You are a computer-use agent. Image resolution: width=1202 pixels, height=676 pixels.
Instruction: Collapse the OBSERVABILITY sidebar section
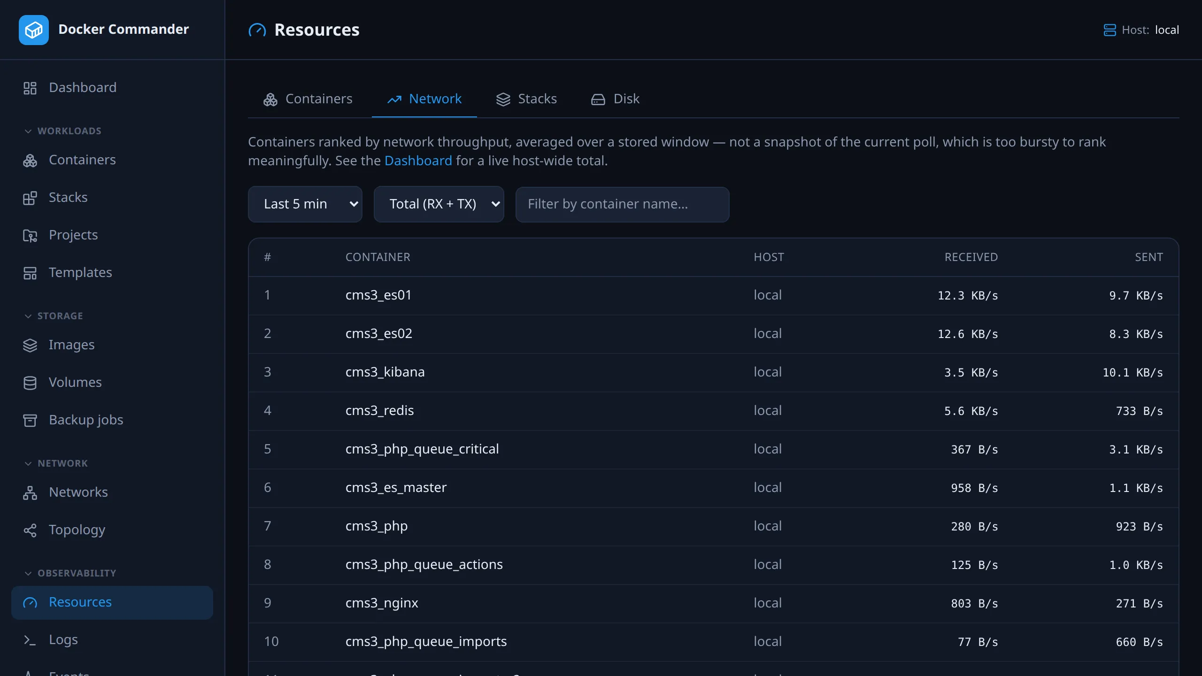pos(69,573)
